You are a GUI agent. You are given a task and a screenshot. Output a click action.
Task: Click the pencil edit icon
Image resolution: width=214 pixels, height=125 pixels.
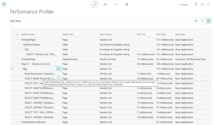(x=95, y=5)
